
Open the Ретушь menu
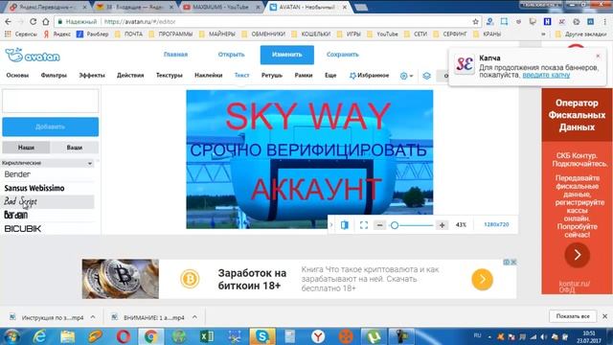(x=272, y=75)
